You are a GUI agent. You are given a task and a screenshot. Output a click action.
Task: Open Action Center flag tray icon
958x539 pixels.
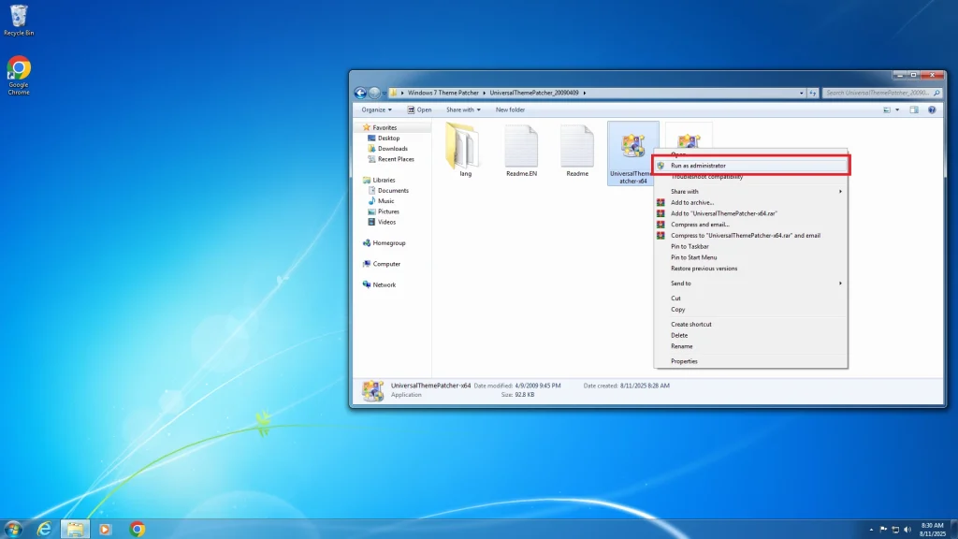(x=883, y=530)
